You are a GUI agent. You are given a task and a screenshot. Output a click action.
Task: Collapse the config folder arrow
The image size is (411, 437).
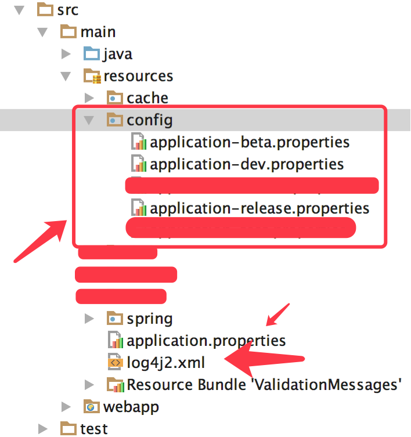click(89, 120)
